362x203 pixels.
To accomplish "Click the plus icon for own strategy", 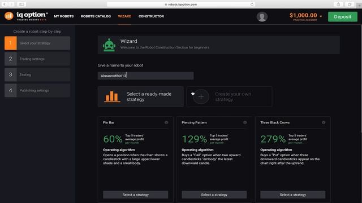I will pos(201,96).
